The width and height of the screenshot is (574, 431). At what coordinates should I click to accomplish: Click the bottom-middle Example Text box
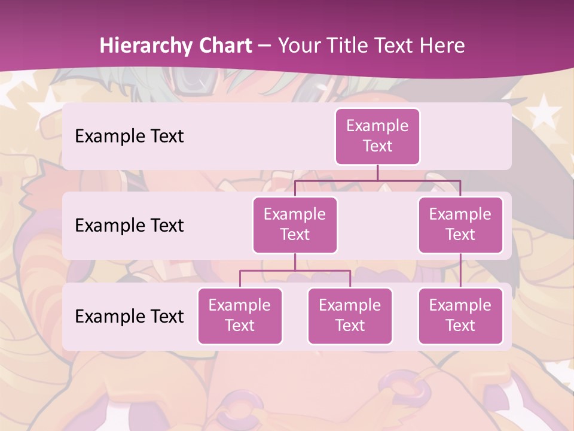[x=350, y=316]
